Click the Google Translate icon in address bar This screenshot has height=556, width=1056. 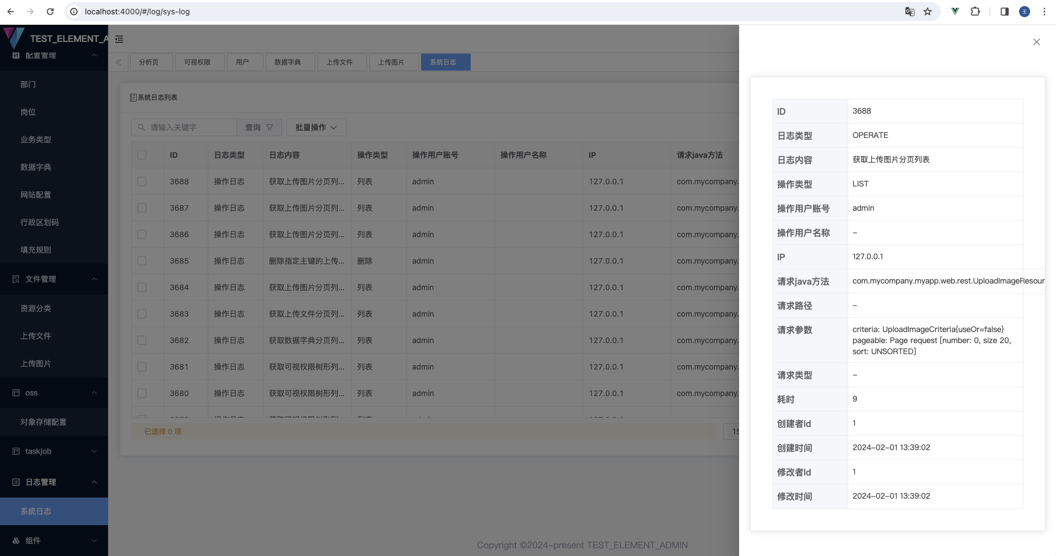click(909, 11)
